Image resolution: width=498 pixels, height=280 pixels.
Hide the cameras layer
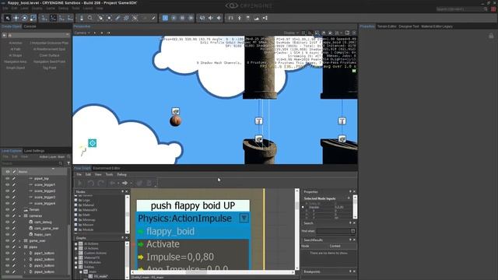7,216
